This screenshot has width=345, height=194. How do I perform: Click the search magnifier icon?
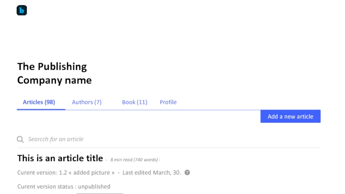click(20, 139)
